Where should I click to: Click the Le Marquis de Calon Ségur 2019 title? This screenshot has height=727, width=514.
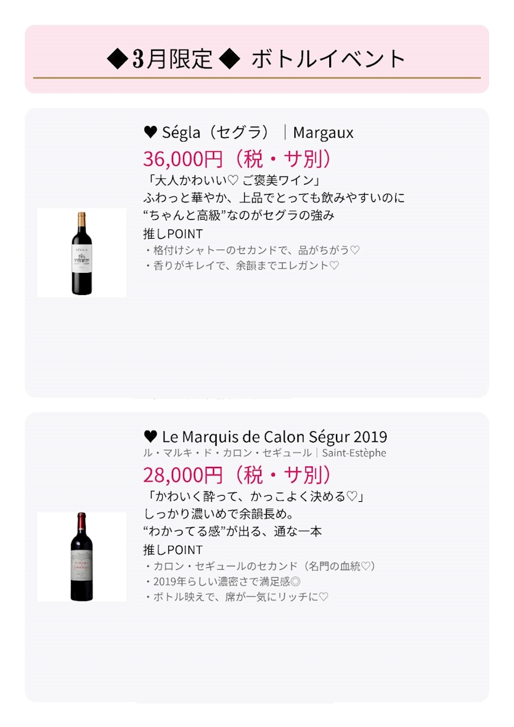point(274,437)
